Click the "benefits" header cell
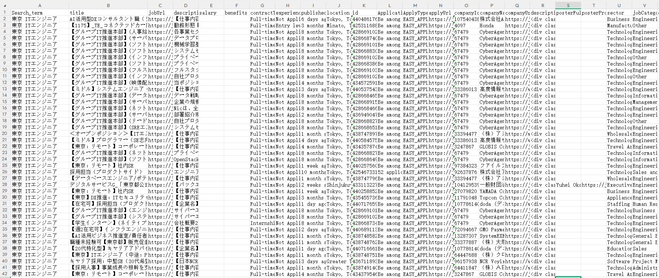This screenshot has height=278, width=659. (237, 13)
